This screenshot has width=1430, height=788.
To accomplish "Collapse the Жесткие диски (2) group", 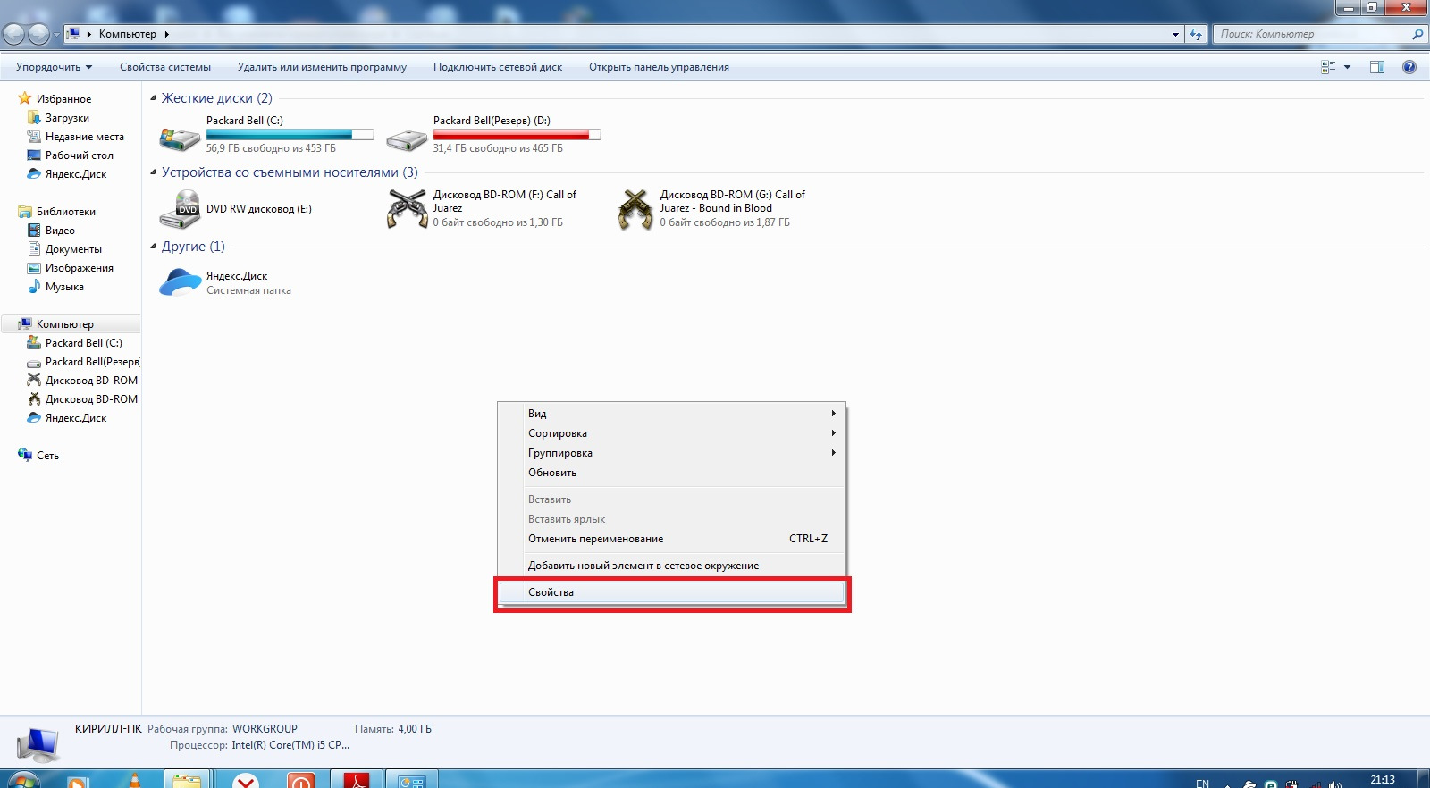I will 153,98.
